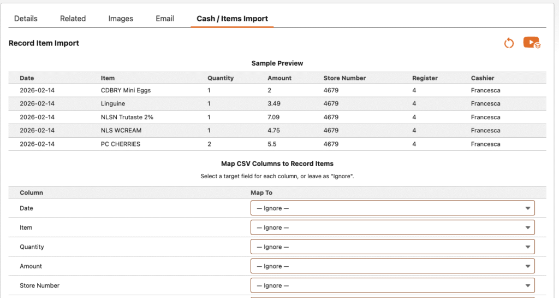Switch to the Details tab
The width and height of the screenshot is (559, 298).
pyautogui.click(x=26, y=19)
